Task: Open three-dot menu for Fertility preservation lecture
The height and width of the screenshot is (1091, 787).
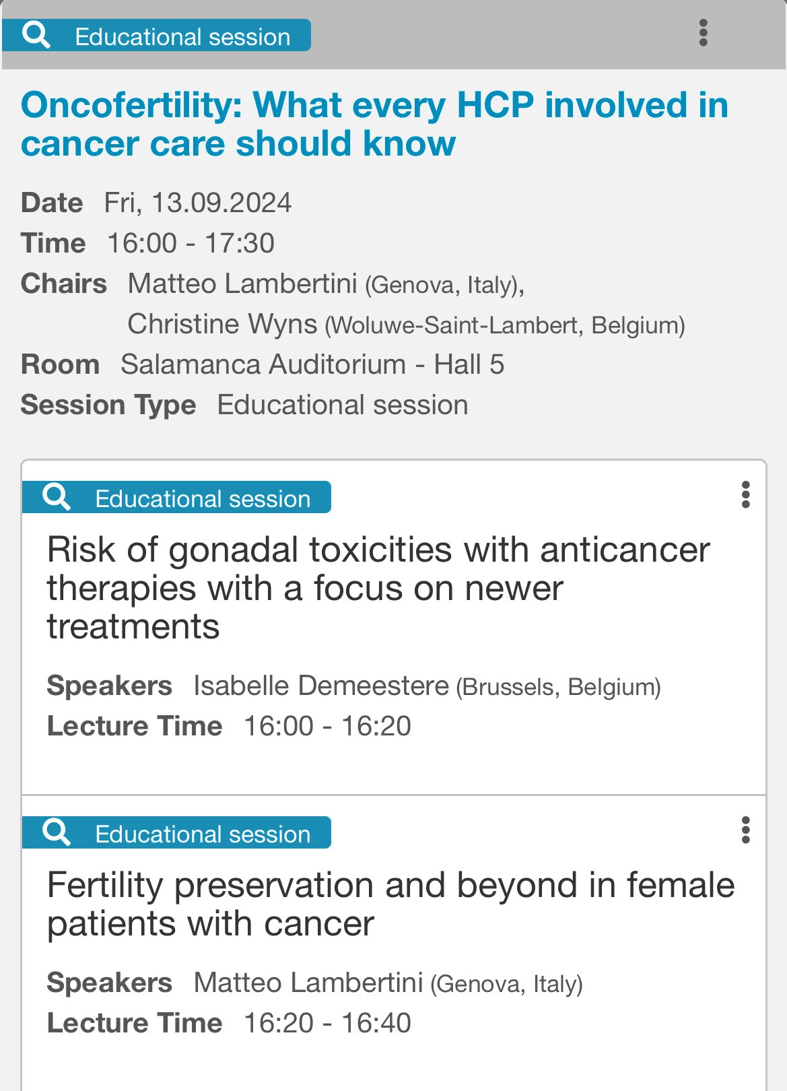Action: pos(745,830)
